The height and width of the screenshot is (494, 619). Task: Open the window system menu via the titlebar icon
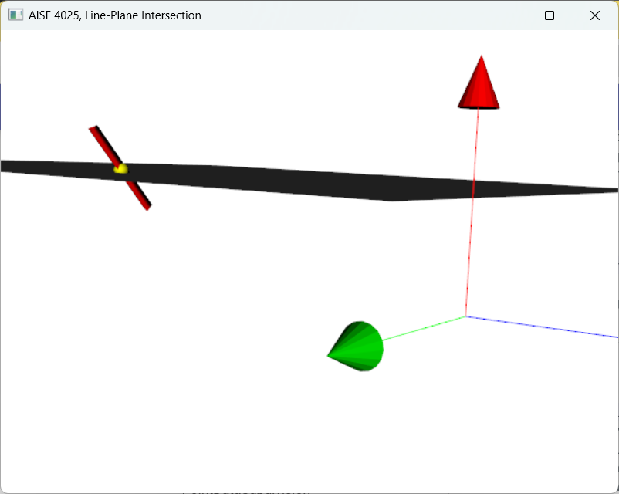(x=15, y=15)
